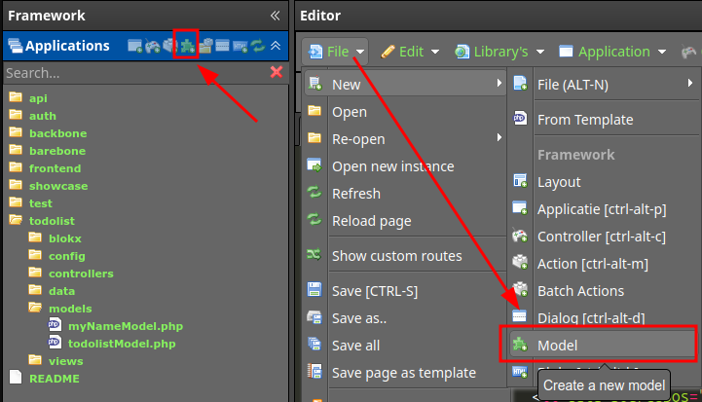Screen dimensions: 702x402
Task: Click the Search input field
Action: point(134,73)
